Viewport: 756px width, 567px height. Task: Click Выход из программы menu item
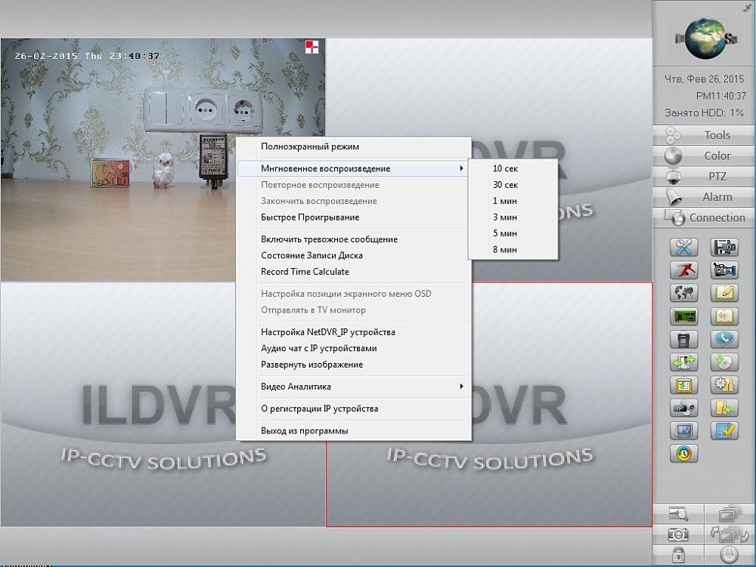[305, 431]
